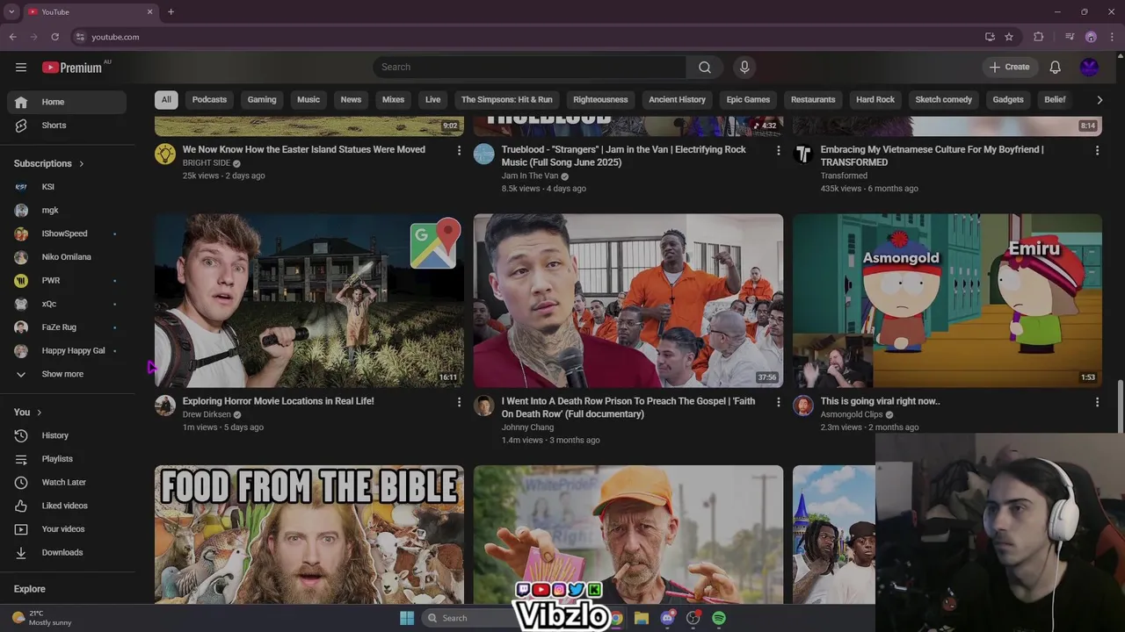The image size is (1125, 632).
Task: Open the YouTube account avatar menu
Action: coord(1090,68)
